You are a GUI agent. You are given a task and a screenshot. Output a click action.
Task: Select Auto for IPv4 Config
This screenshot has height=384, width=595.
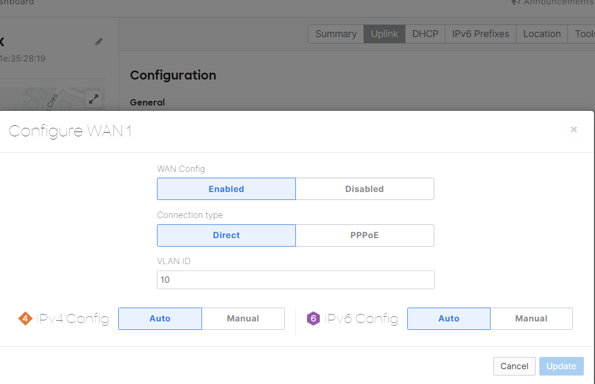click(x=160, y=319)
